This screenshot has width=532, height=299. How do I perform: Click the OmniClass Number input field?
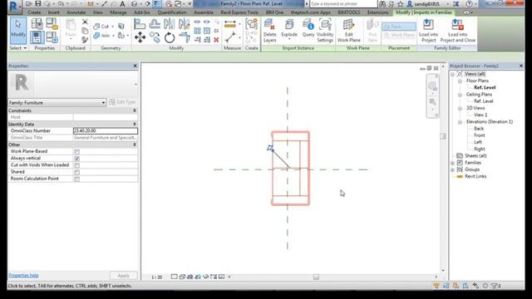(106, 131)
